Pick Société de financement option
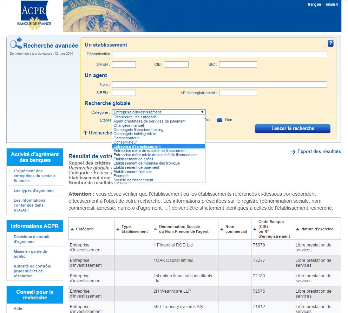 coord(133,180)
